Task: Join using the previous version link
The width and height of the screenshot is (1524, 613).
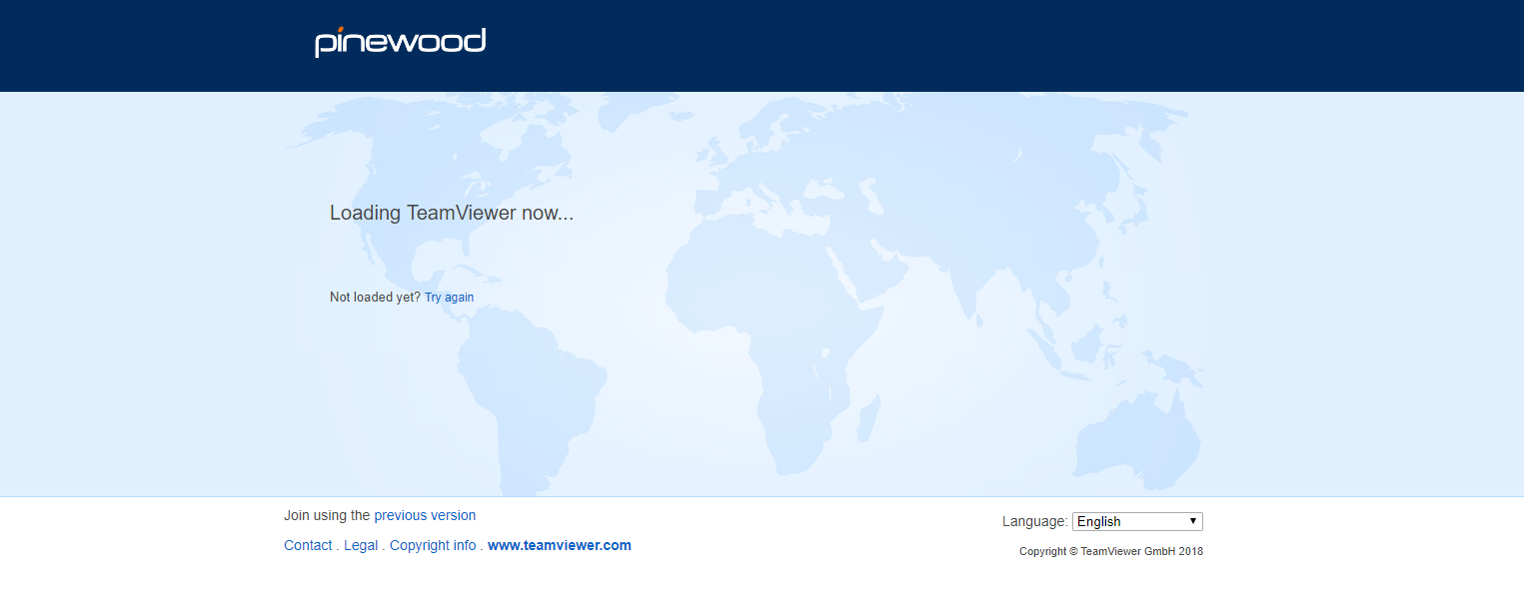Action: (425, 515)
